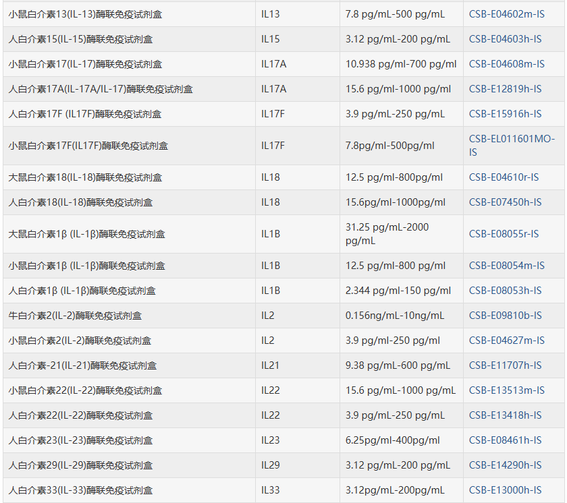This screenshot has height=503, width=567.
Task: Select product name 牛白介素2(IL-2)酶联免疫试剂盒
Action: tap(75, 316)
